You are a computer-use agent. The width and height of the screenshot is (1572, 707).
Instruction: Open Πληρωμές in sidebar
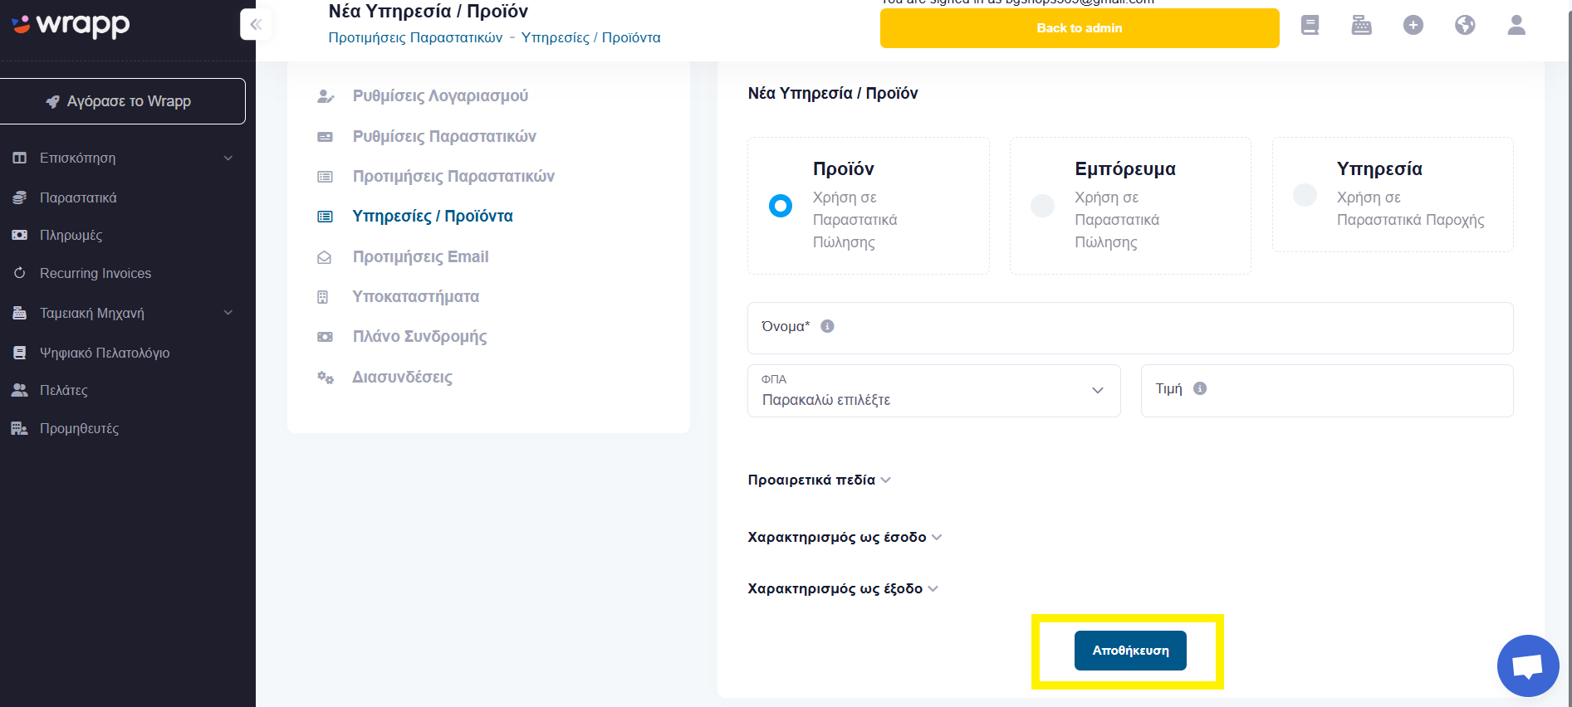click(71, 235)
